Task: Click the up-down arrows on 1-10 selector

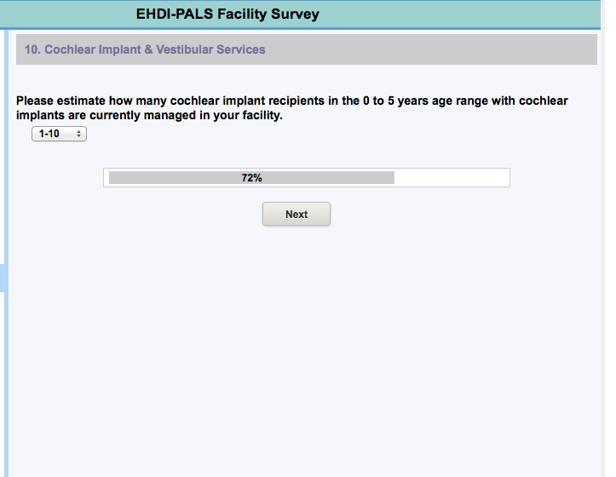Action: coord(78,134)
